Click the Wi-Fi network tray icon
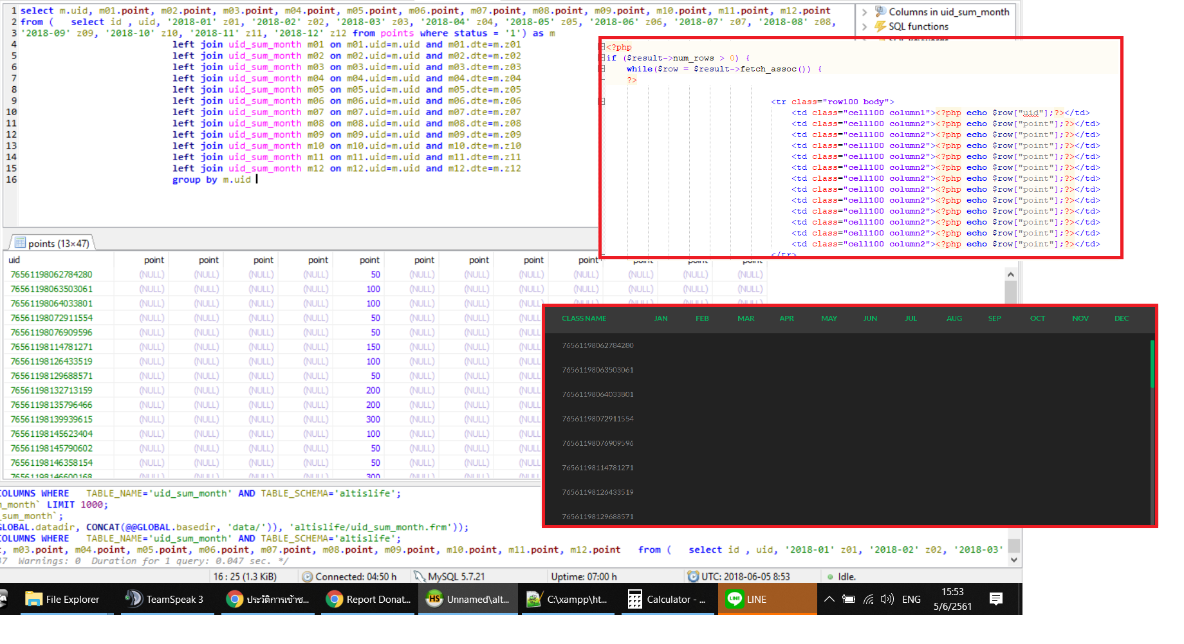 coord(869,599)
